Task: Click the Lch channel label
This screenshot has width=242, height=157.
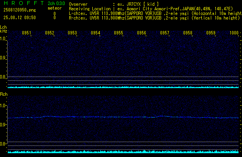Action: [x=3, y=27]
